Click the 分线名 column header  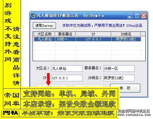[126, 34]
